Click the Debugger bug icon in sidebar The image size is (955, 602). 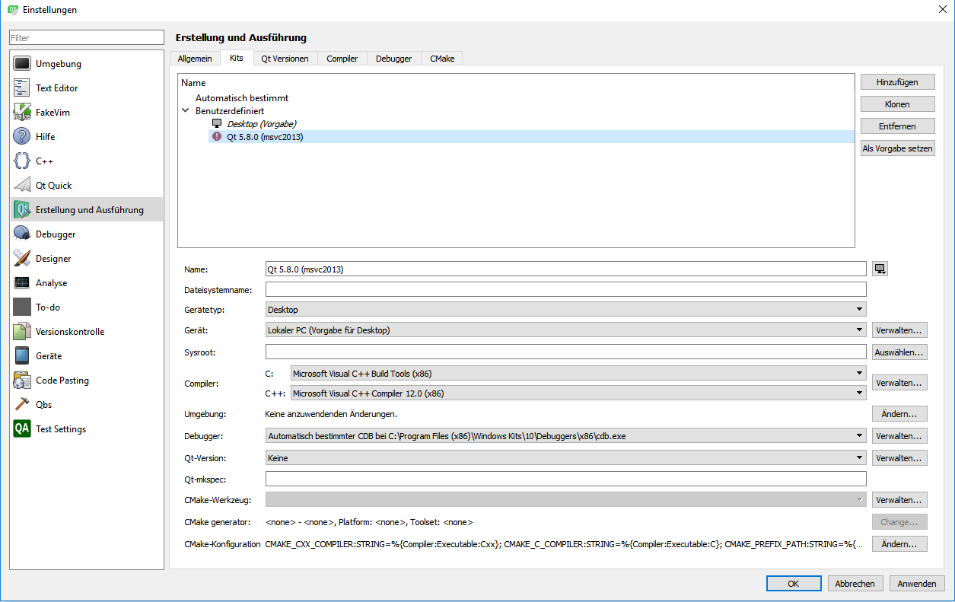click(22, 234)
